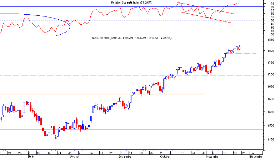
Task: Pick the date label 16 in October
Action: click(x=182, y=153)
